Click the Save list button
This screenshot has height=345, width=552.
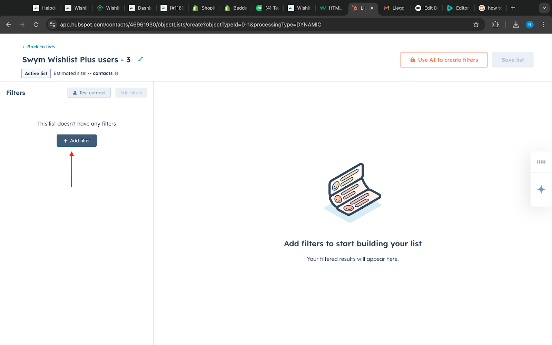[x=513, y=60]
